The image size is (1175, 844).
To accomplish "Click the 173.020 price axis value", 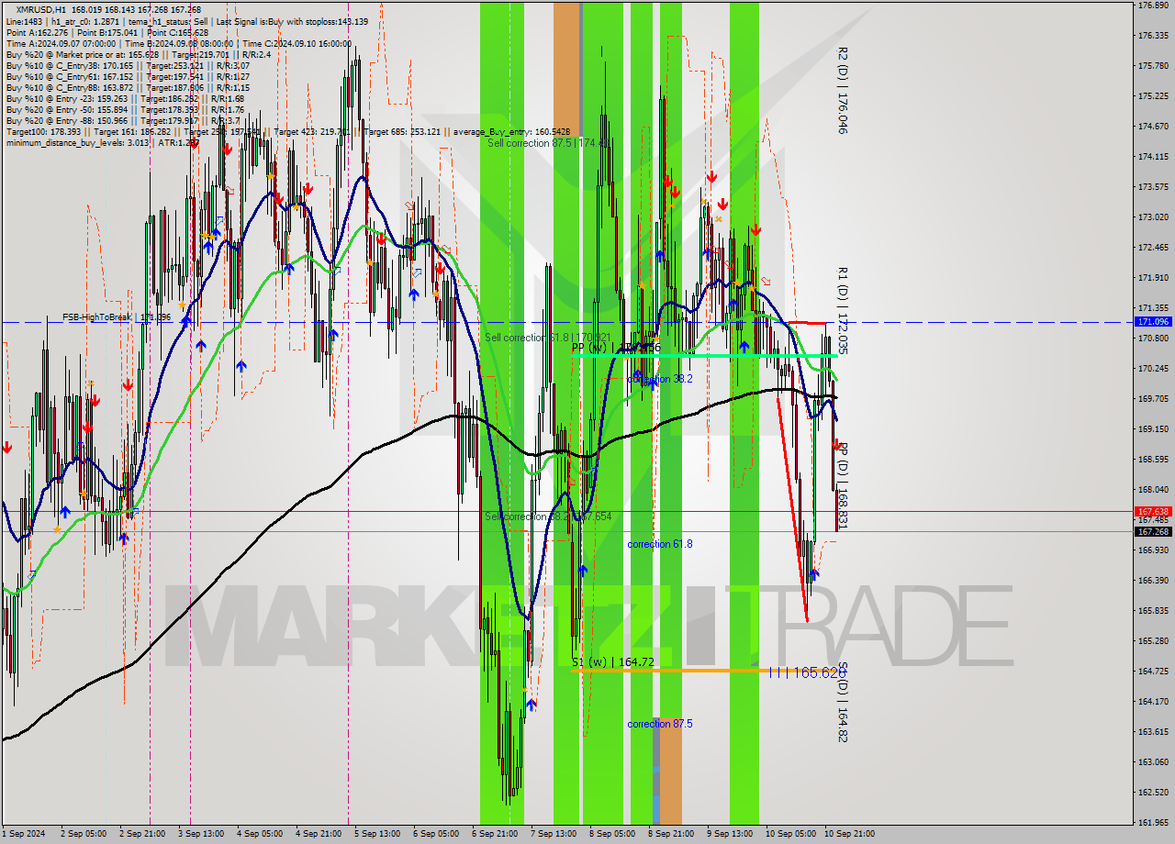I will click(x=1152, y=217).
